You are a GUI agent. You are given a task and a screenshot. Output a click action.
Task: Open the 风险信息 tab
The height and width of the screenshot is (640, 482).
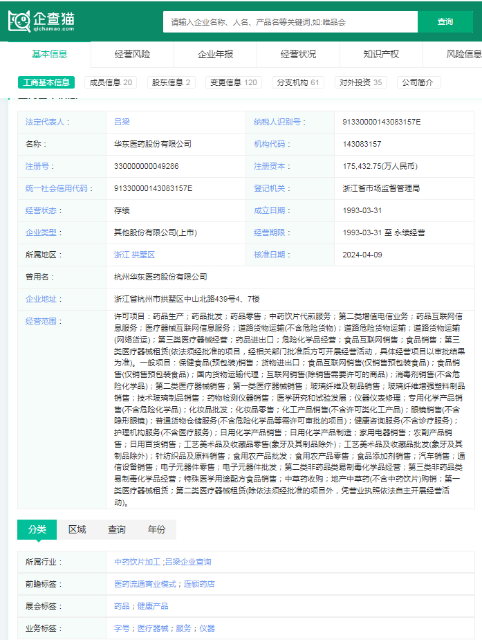tap(463, 54)
